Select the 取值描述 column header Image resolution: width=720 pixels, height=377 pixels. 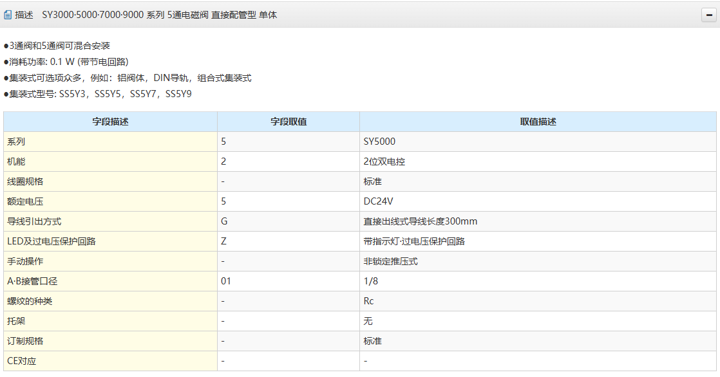coord(538,122)
